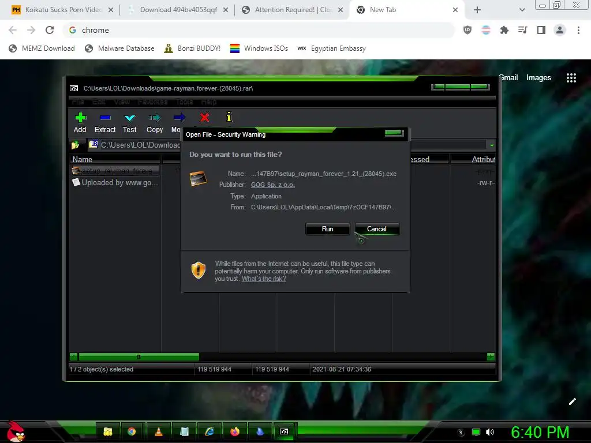Open the Gmail link

(508, 78)
